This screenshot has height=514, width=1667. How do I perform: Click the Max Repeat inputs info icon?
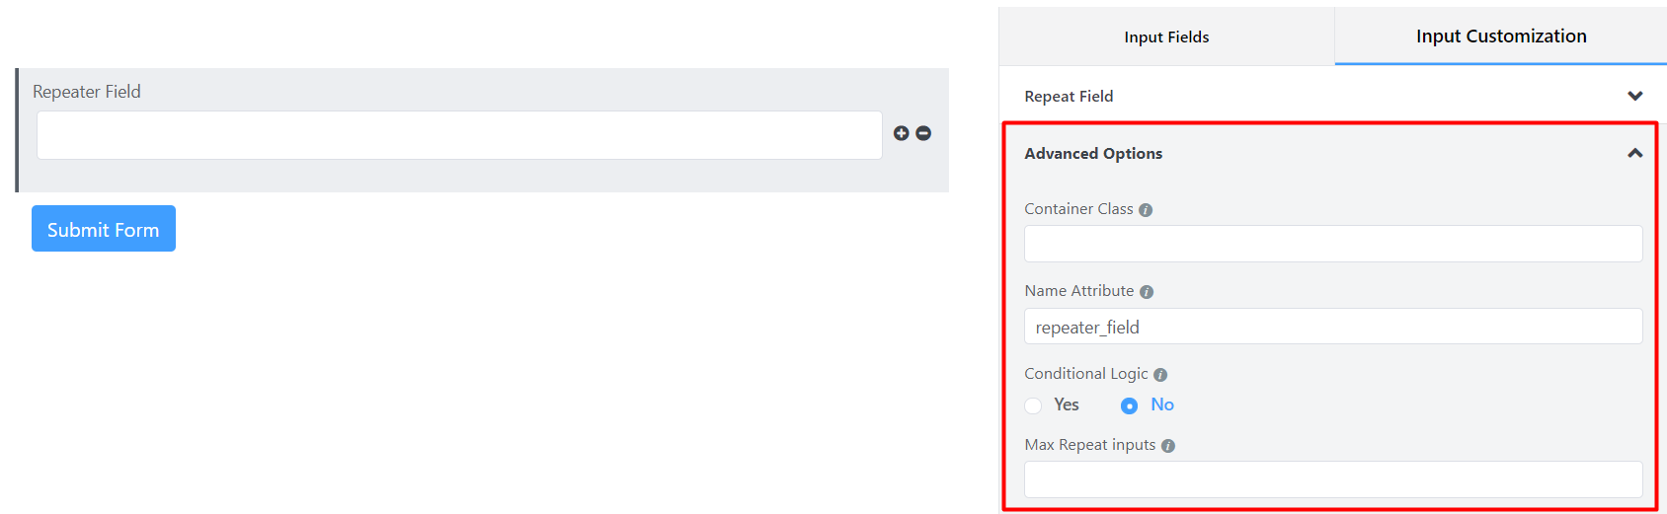[x=1168, y=446]
